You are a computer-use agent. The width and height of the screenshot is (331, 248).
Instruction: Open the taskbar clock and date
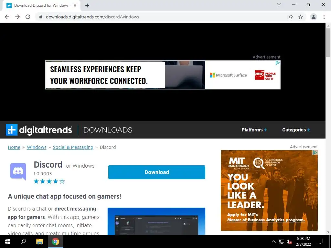tap(303, 242)
